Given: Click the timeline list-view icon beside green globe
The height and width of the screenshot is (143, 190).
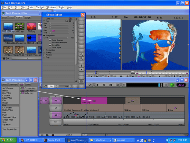Looking at the screenshot, I should (166, 85).
